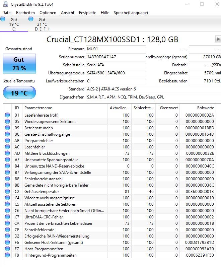Screen dimensions: 221x267
Task: Open the Datei menu
Action: click(7, 13)
